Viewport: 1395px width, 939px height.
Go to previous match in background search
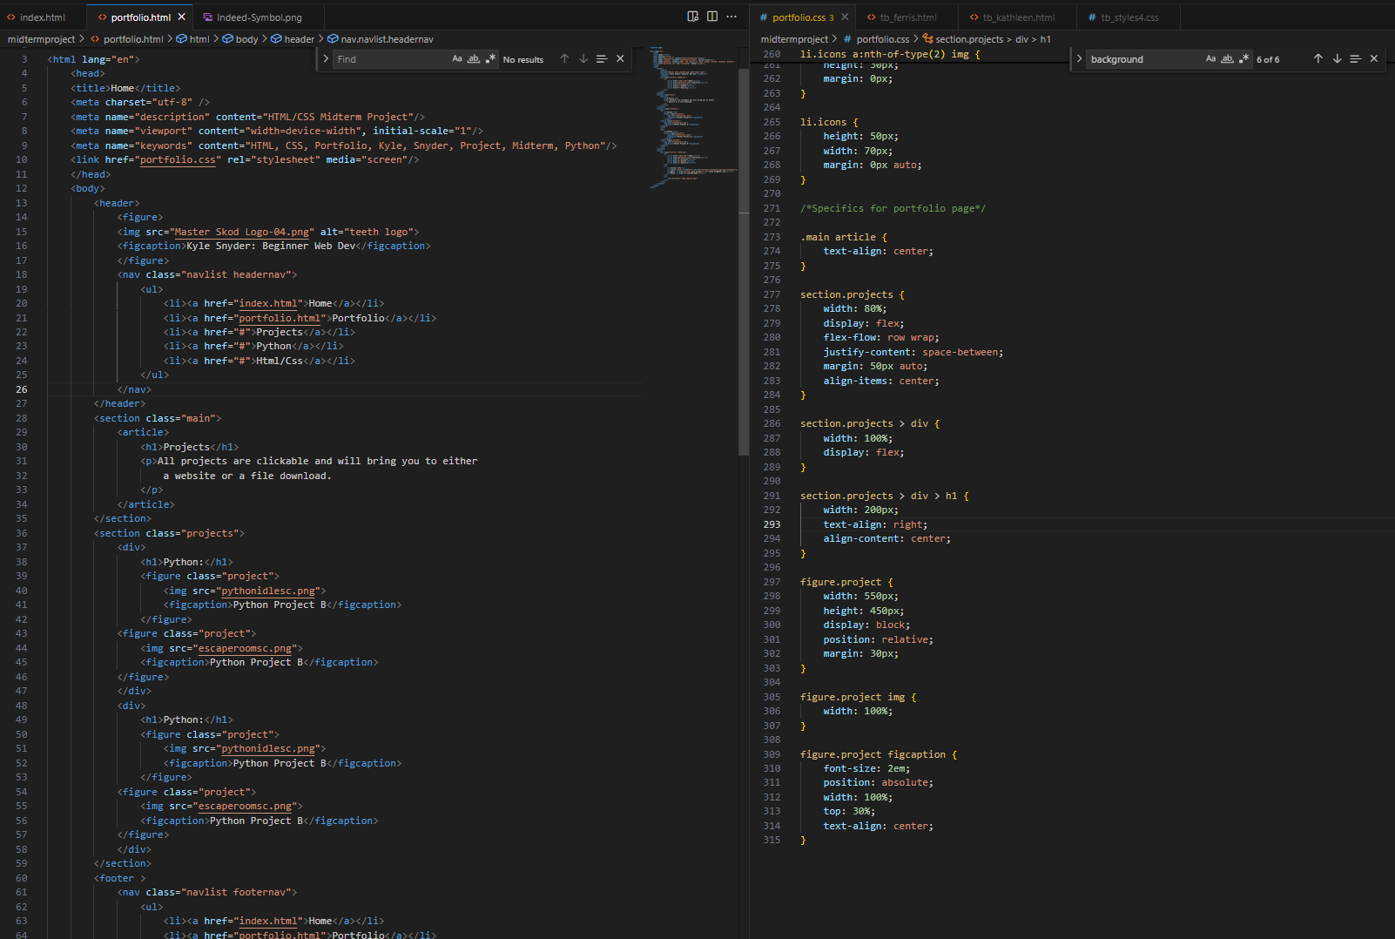point(1317,59)
